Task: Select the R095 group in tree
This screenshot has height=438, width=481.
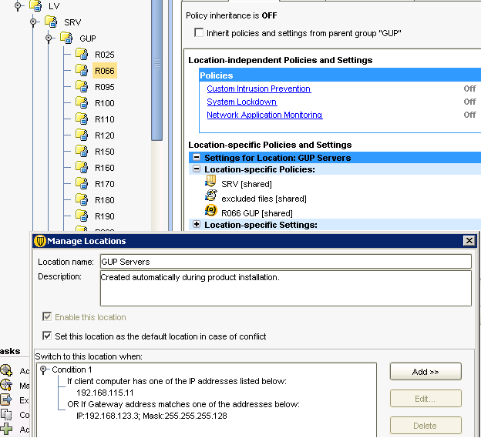Action: coord(105,87)
